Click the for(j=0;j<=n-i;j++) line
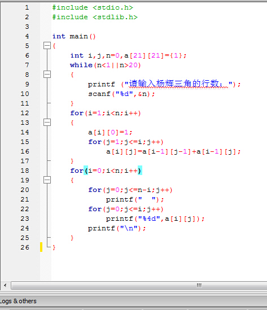The width and height of the screenshot is (267, 310). [x=130, y=190]
